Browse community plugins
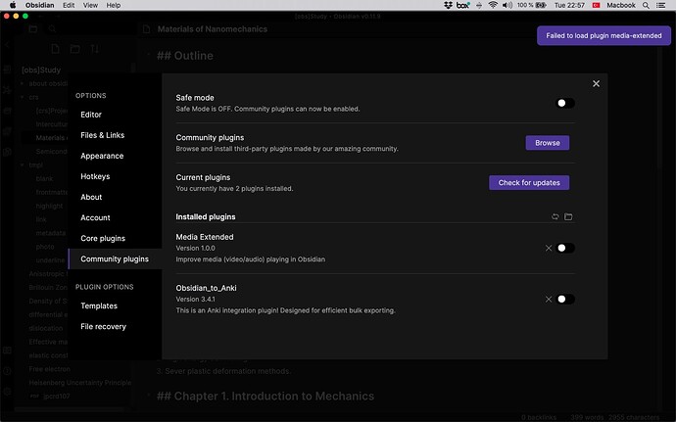This screenshot has height=422, width=676. coord(548,143)
